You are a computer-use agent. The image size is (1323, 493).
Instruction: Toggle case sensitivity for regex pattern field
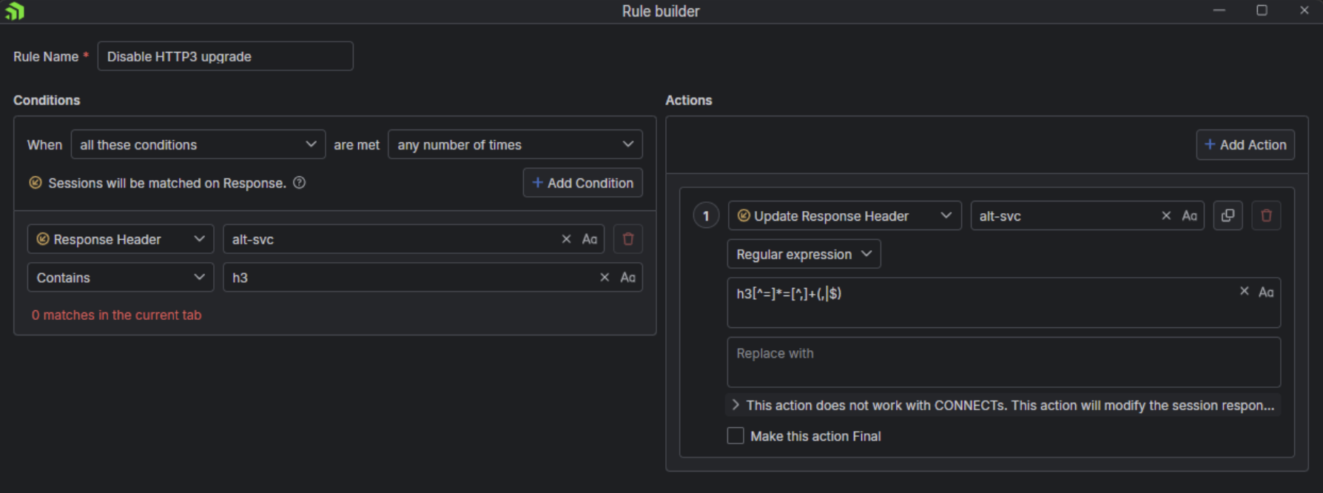(x=1266, y=292)
